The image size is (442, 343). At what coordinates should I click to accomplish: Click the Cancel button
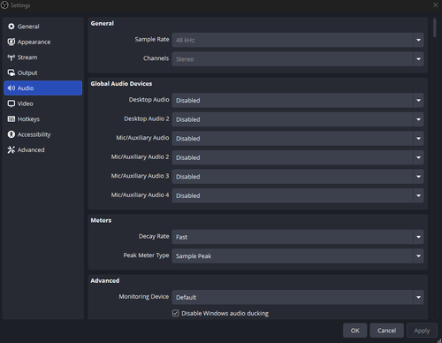coord(386,331)
